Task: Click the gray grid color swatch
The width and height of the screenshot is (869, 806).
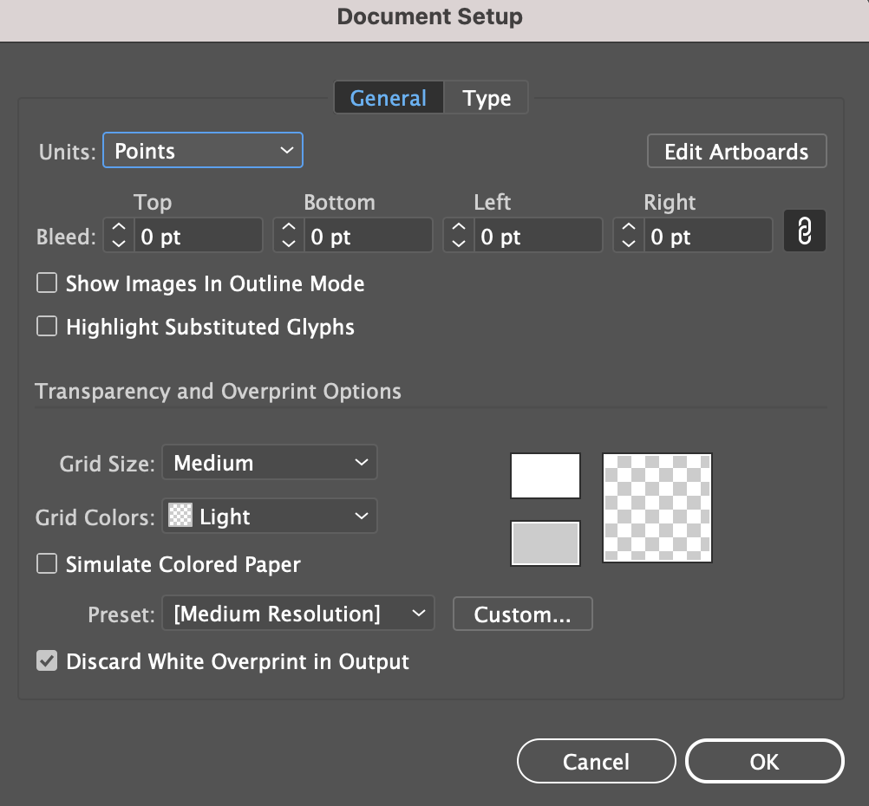Action: [x=546, y=543]
